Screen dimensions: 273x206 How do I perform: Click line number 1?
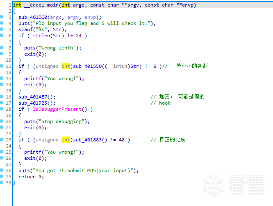pyautogui.click(x=10, y=5)
